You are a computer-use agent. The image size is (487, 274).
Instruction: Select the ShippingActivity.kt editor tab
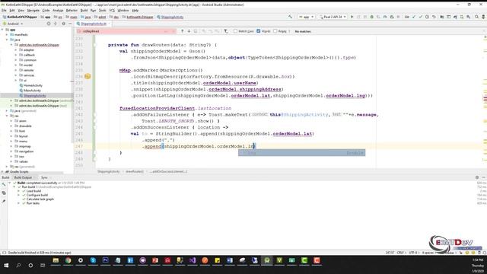[94, 24]
